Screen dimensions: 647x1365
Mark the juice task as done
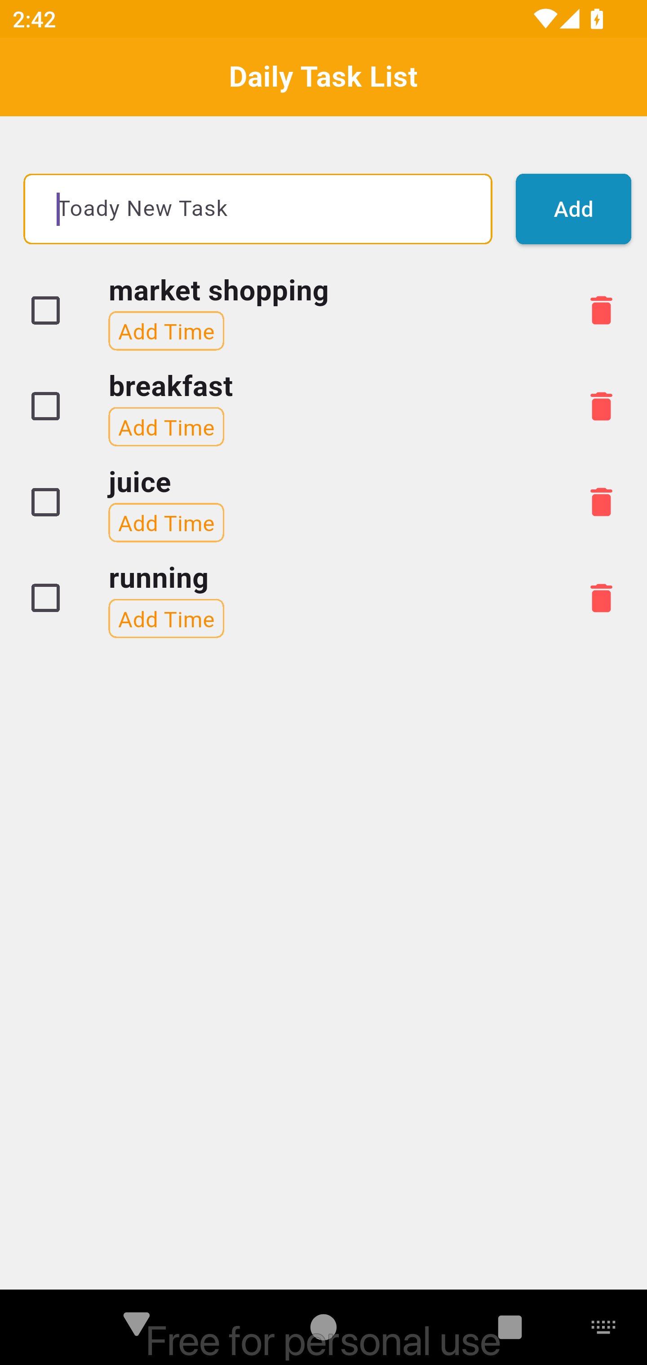click(46, 502)
